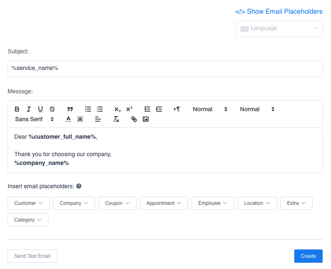Open the Language dropdown
This screenshot has height=269, width=331.
(279, 29)
